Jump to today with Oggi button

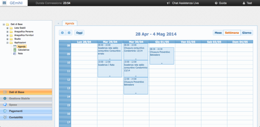79,33
